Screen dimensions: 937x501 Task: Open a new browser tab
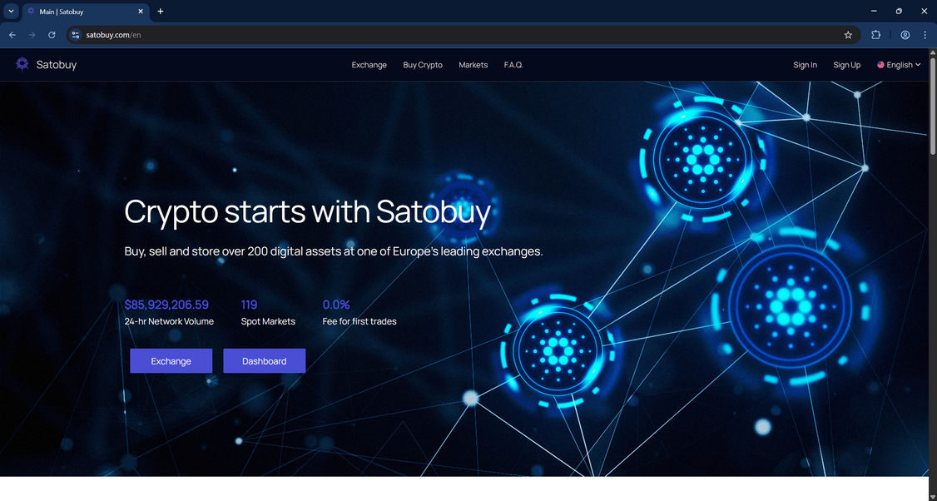pos(160,12)
